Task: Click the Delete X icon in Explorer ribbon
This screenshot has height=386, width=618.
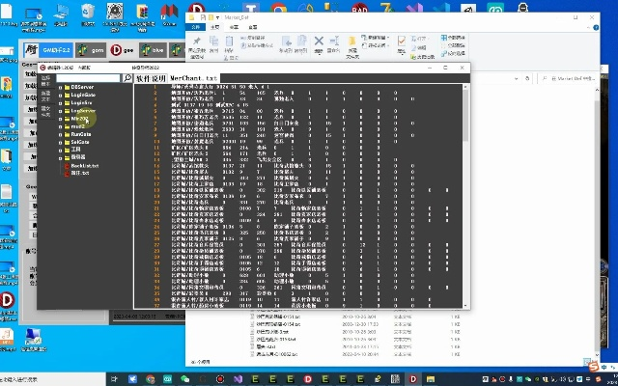Action: pos(319,41)
